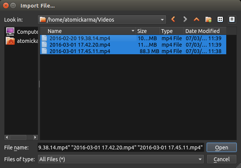The width and height of the screenshot is (241, 168).
Task: Click file icon of 2016-03-01 17.45.11.mp4
Action: pyautogui.click(x=44, y=51)
